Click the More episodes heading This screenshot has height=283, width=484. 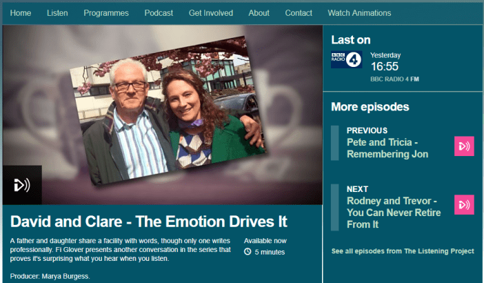pyautogui.click(x=370, y=107)
